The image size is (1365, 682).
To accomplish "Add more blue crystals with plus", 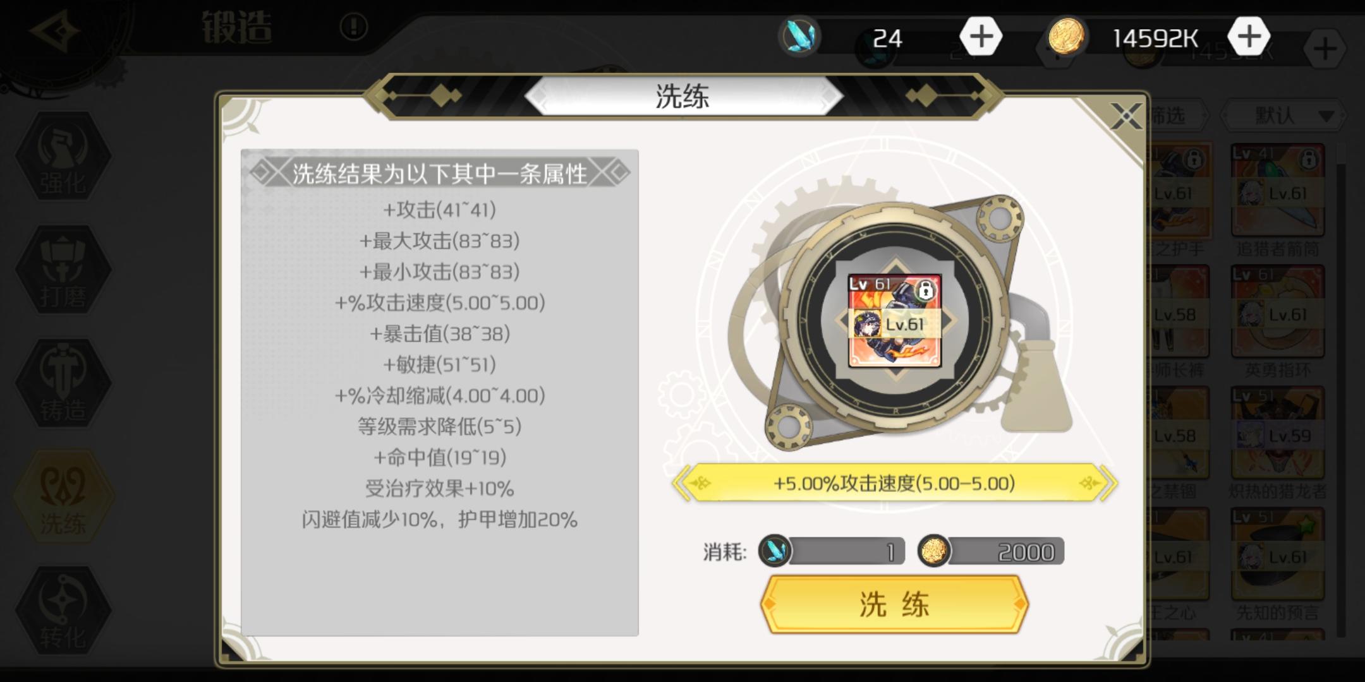I will [981, 37].
